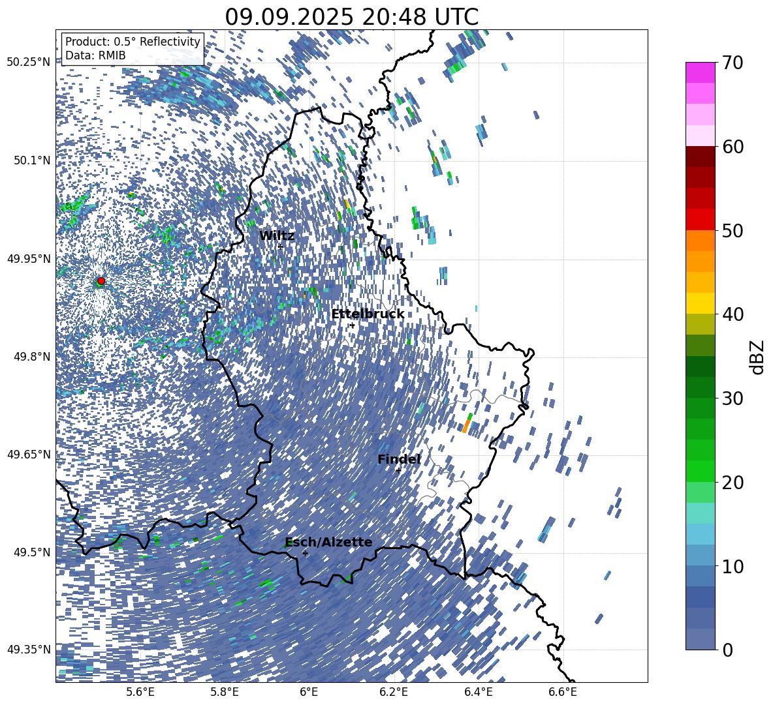Click the cross marker below Ettelbruck
This screenshot has height=705, width=773.
point(352,325)
